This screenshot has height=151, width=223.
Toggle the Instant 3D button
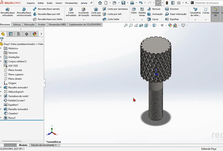pos(215,12)
